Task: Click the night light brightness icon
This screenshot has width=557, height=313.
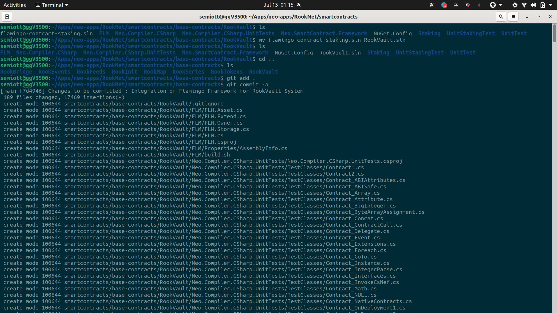Action: coord(515,5)
